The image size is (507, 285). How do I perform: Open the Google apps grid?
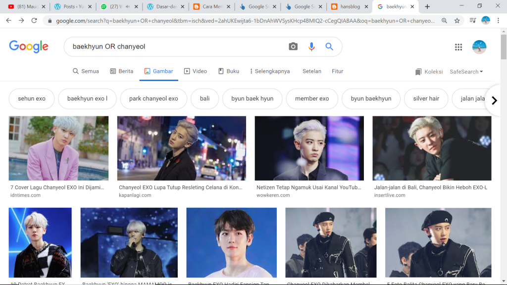[x=458, y=47]
